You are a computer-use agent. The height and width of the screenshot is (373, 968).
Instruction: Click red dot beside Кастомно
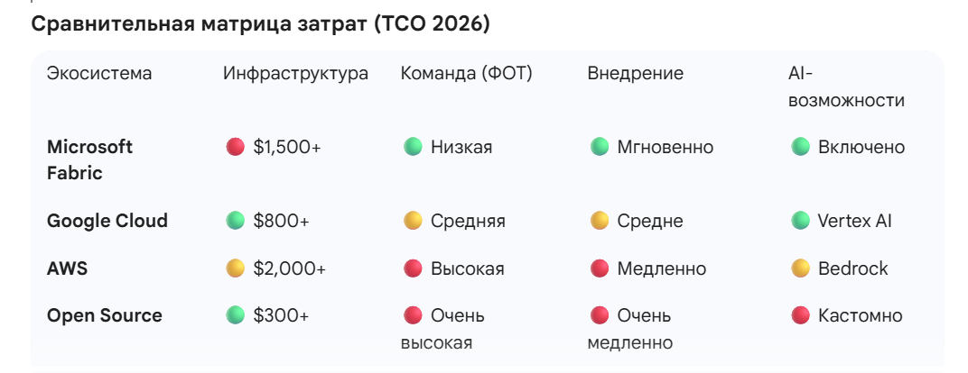click(x=800, y=315)
